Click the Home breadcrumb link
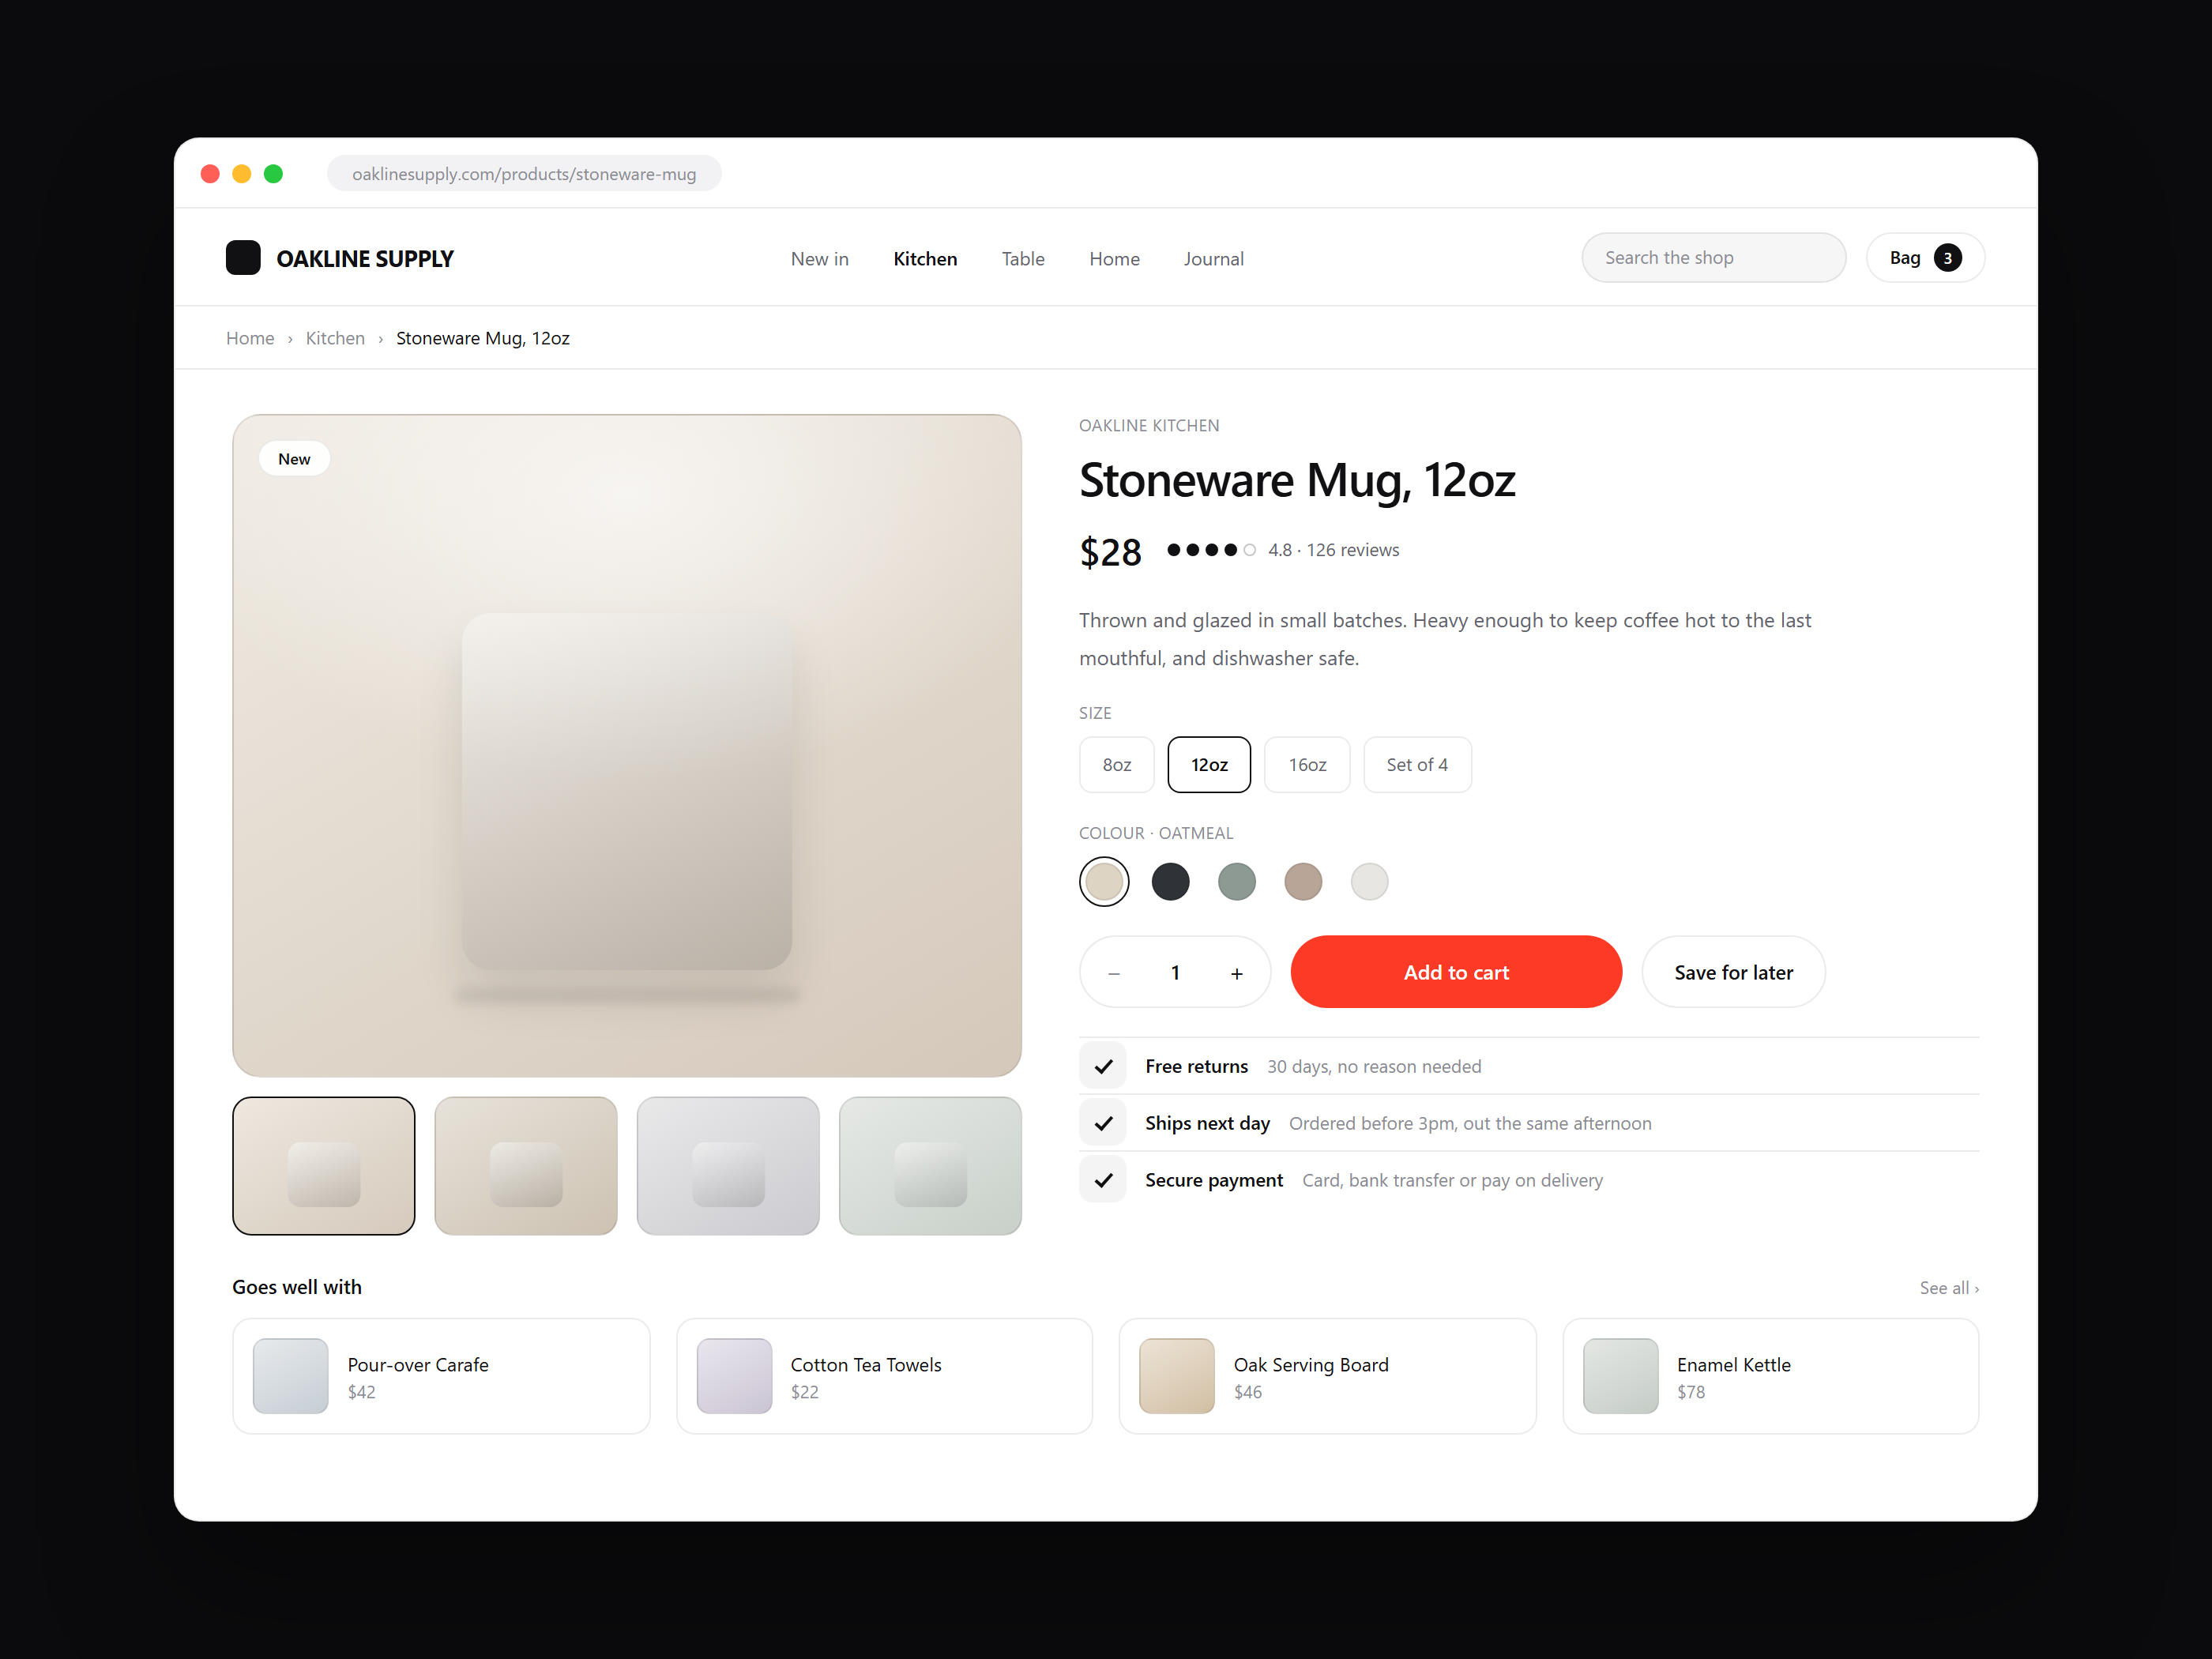 [x=250, y=338]
